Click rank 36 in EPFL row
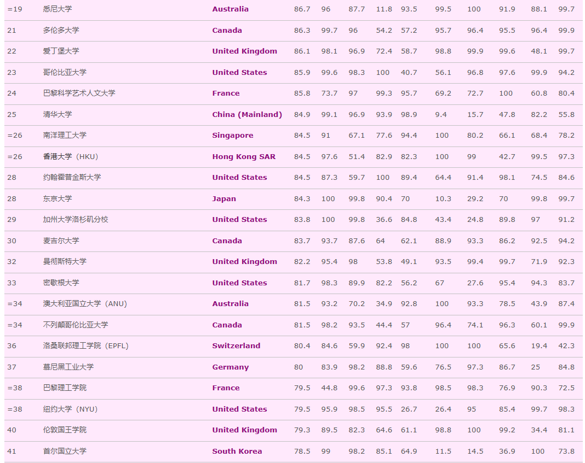The image size is (585, 463). [12, 346]
